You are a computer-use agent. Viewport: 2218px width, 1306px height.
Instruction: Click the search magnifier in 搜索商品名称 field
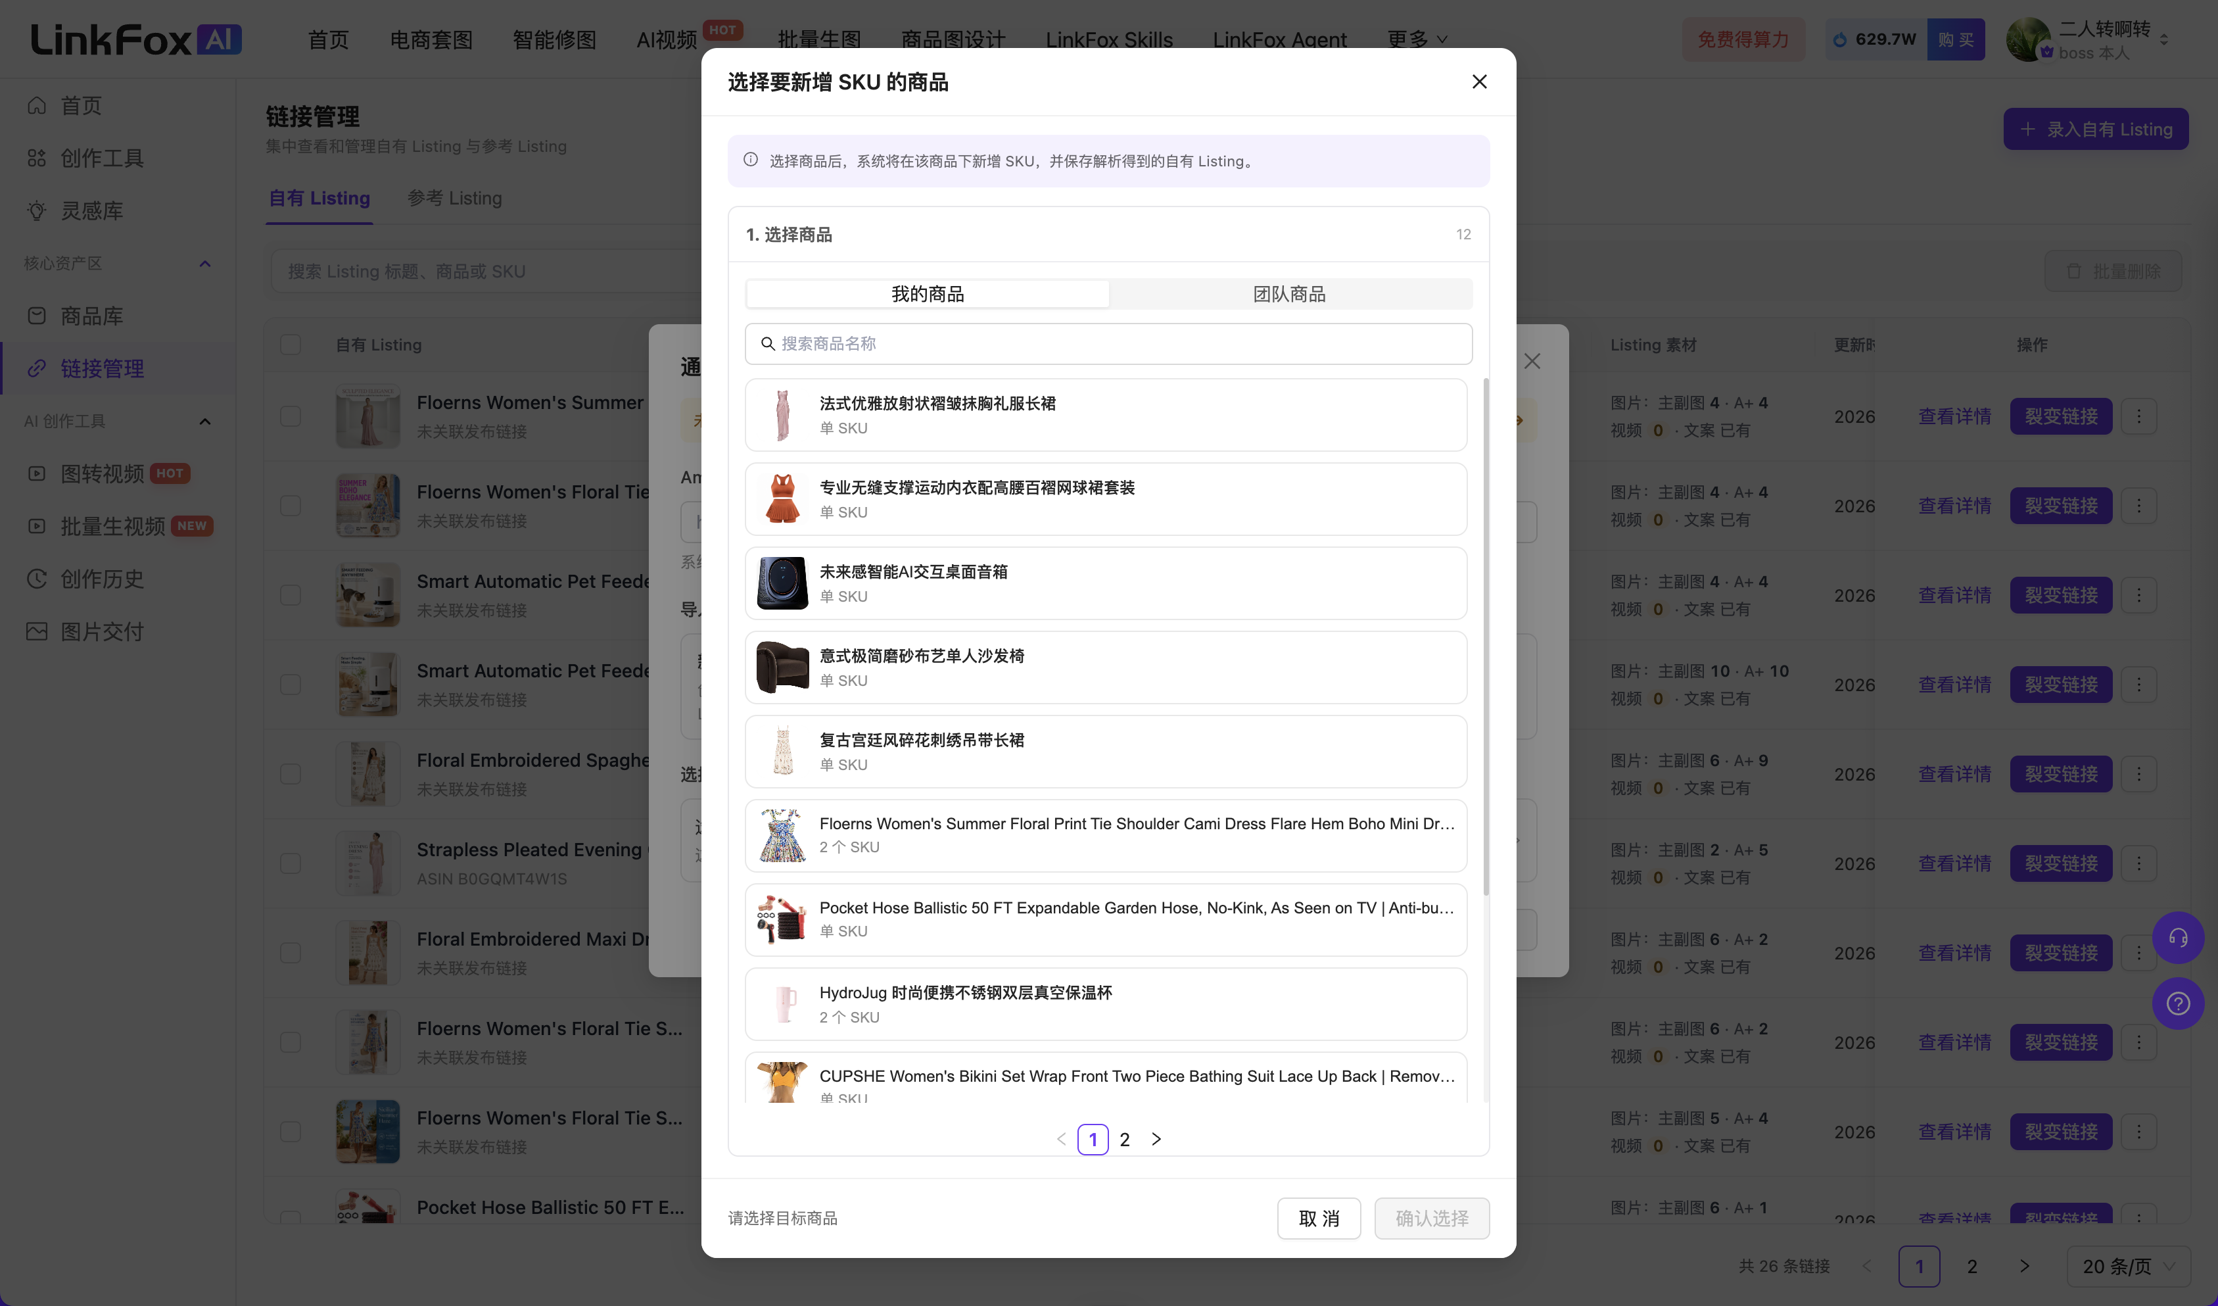768,343
